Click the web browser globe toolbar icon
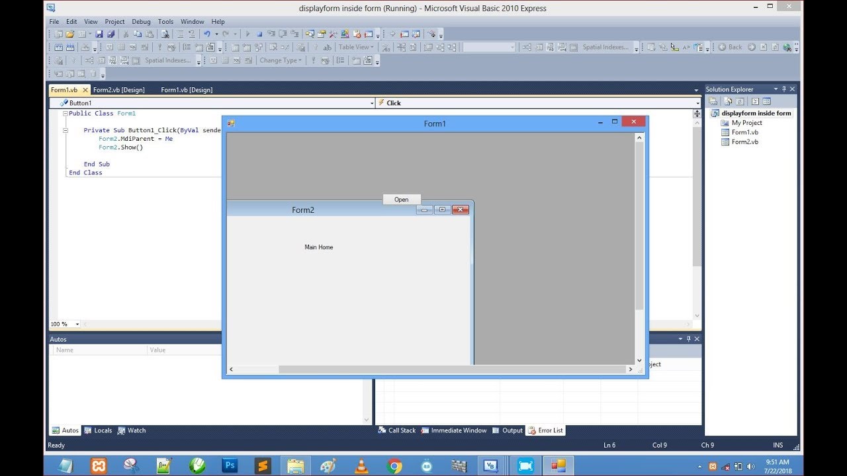 coord(787,47)
